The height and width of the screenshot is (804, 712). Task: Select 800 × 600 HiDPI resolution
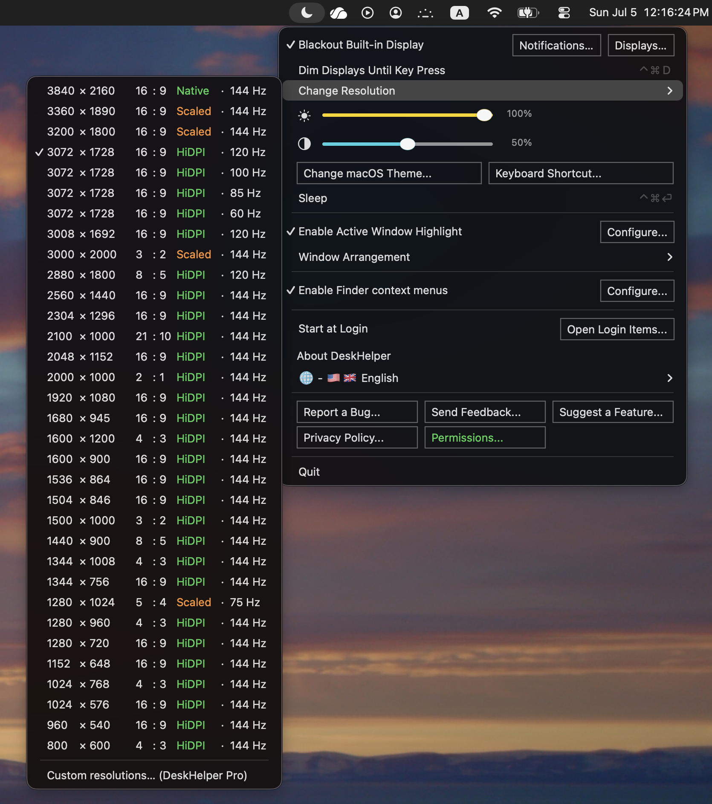tap(154, 746)
